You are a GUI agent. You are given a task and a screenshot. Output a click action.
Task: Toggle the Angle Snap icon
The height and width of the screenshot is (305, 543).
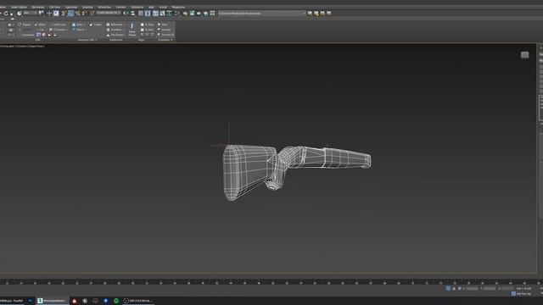64,14
